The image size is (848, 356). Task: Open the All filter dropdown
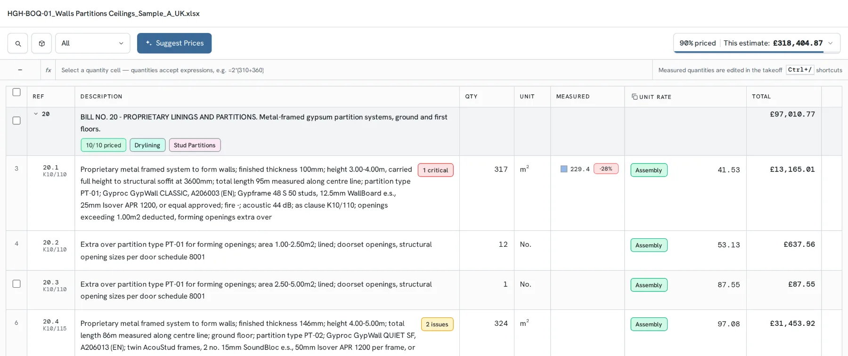[93, 43]
